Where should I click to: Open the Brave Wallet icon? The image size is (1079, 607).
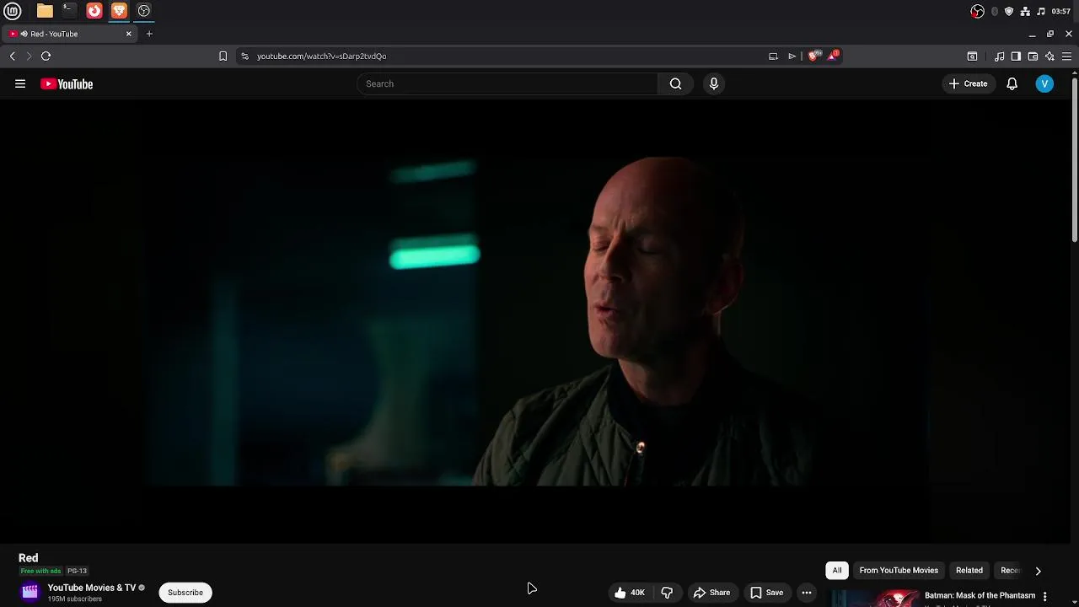point(1033,56)
